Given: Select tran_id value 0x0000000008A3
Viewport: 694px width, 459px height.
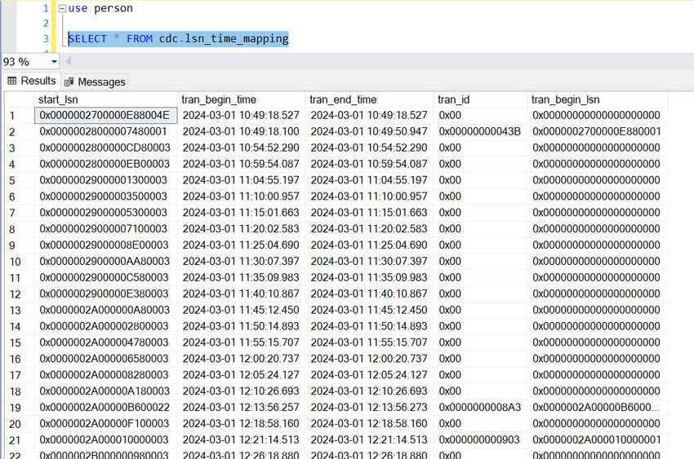Looking at the screenshot, I should tap(480, 408).
